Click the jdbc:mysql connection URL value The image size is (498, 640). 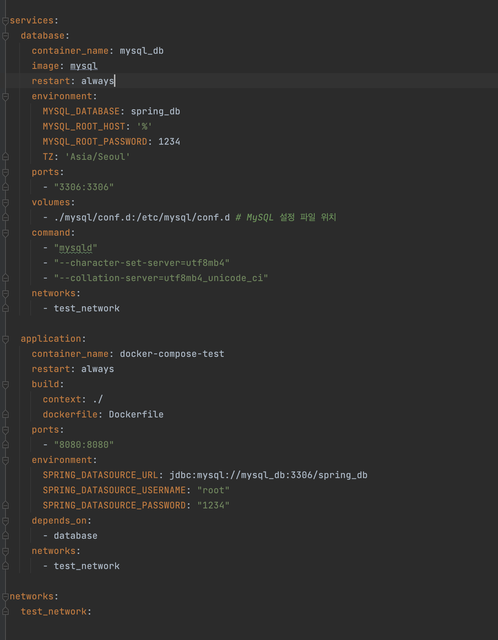(268, 475)
